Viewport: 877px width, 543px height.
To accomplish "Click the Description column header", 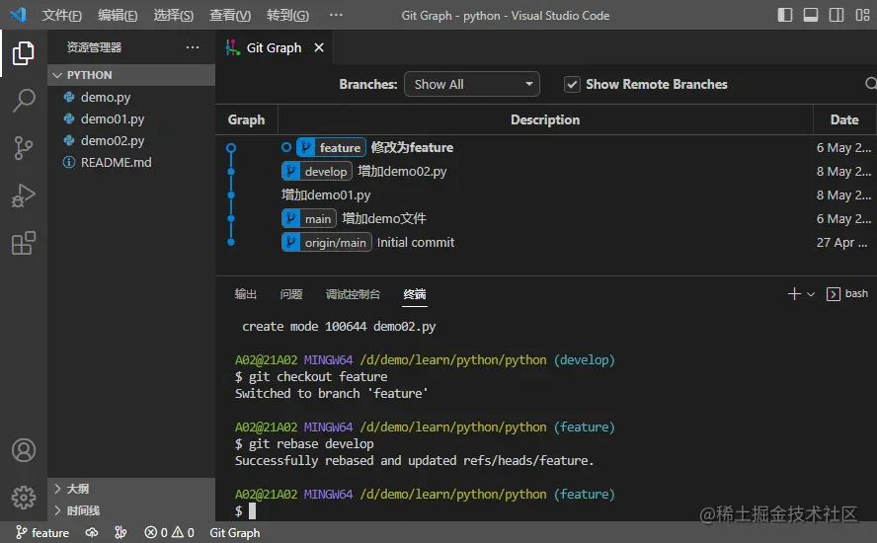I will tap(545, 119).
